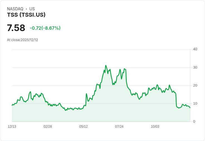Click the At close:2025/12/12 timestamp
Screen dimensions: 205x141
click(23, 40)
